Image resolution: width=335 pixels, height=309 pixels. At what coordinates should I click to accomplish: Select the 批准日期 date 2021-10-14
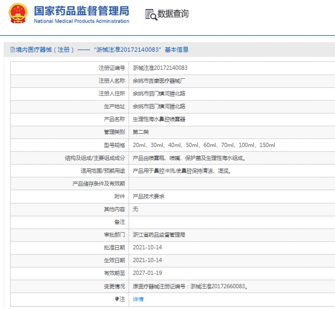[x=147, y=248]
